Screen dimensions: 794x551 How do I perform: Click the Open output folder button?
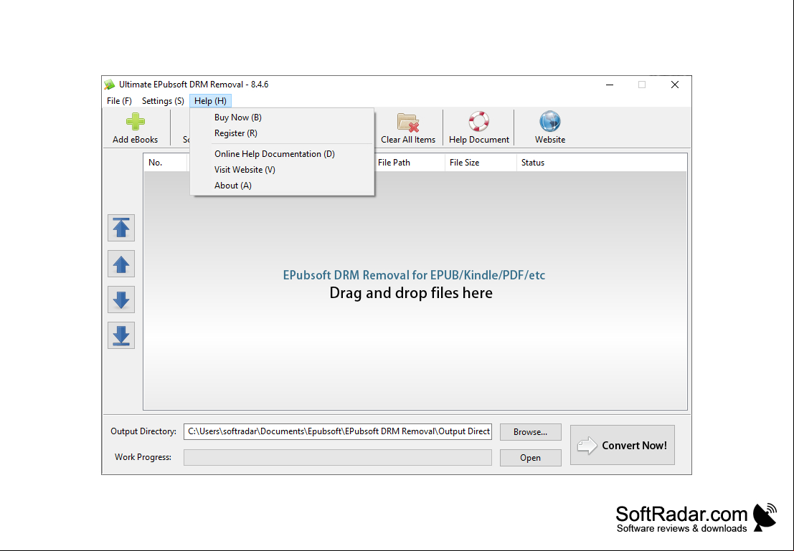coord(530,457)
